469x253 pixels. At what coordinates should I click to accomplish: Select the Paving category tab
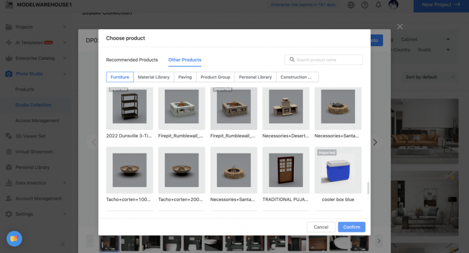185,77
